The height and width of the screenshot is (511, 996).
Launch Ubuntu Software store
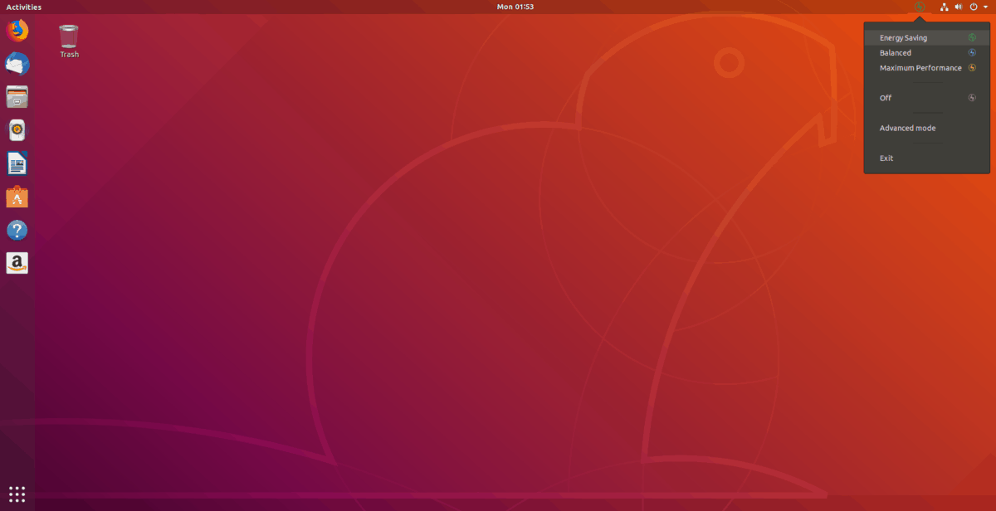[x=17, y=197]
